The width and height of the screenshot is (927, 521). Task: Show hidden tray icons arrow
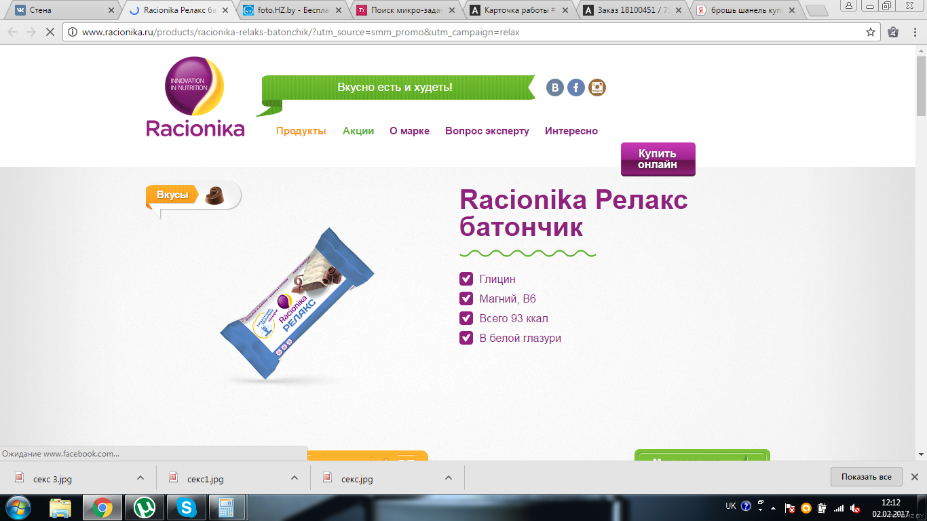[774, 507]
